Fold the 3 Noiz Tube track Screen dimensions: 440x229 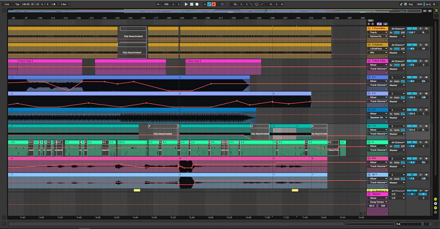(369, 61)
